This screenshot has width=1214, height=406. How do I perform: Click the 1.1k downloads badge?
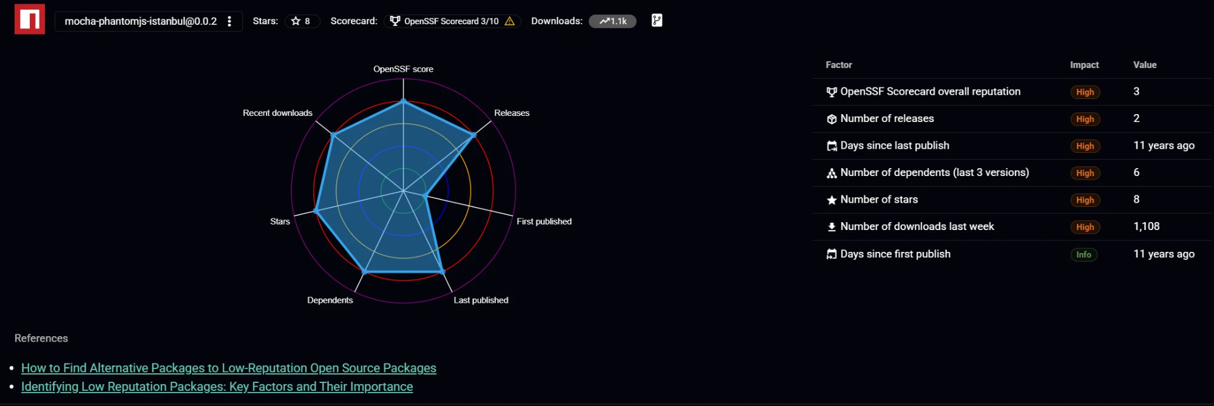(x=612, y=21)
